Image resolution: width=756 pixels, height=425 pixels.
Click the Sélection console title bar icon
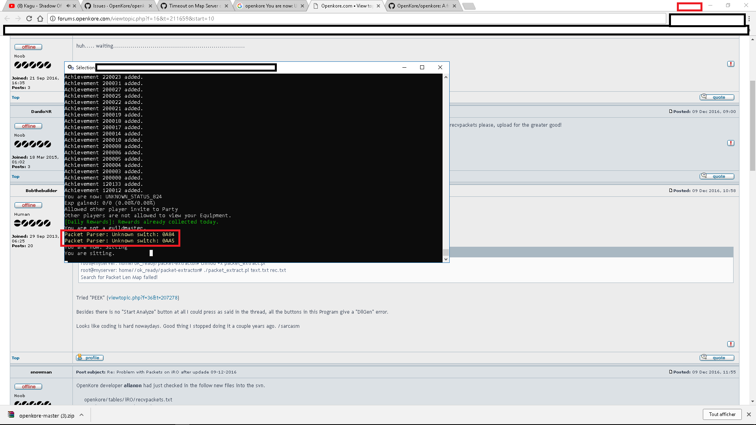pos(71,67)
